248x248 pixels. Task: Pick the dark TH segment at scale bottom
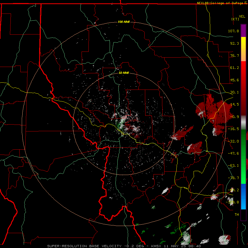click(x=243, y=215)
